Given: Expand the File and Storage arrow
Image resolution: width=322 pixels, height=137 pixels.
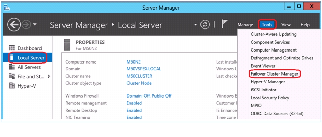Looking at the screenshot, I should [49, 77].
